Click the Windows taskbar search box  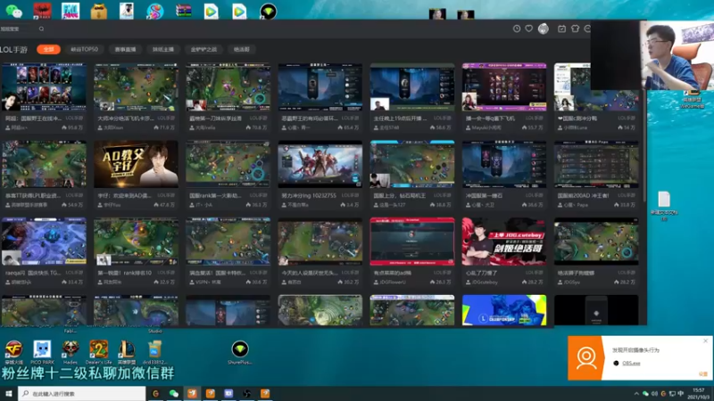coord(82,393)
